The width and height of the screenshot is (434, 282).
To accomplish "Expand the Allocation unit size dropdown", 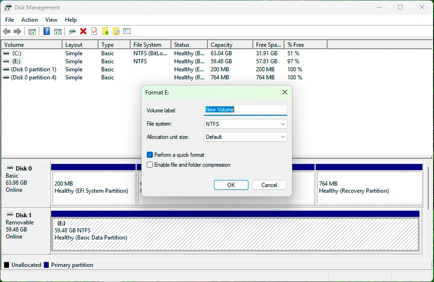I will pos(245,137).
